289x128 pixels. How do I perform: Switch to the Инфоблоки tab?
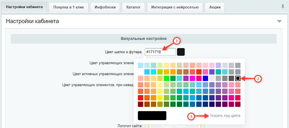click(x=105, y=7)
